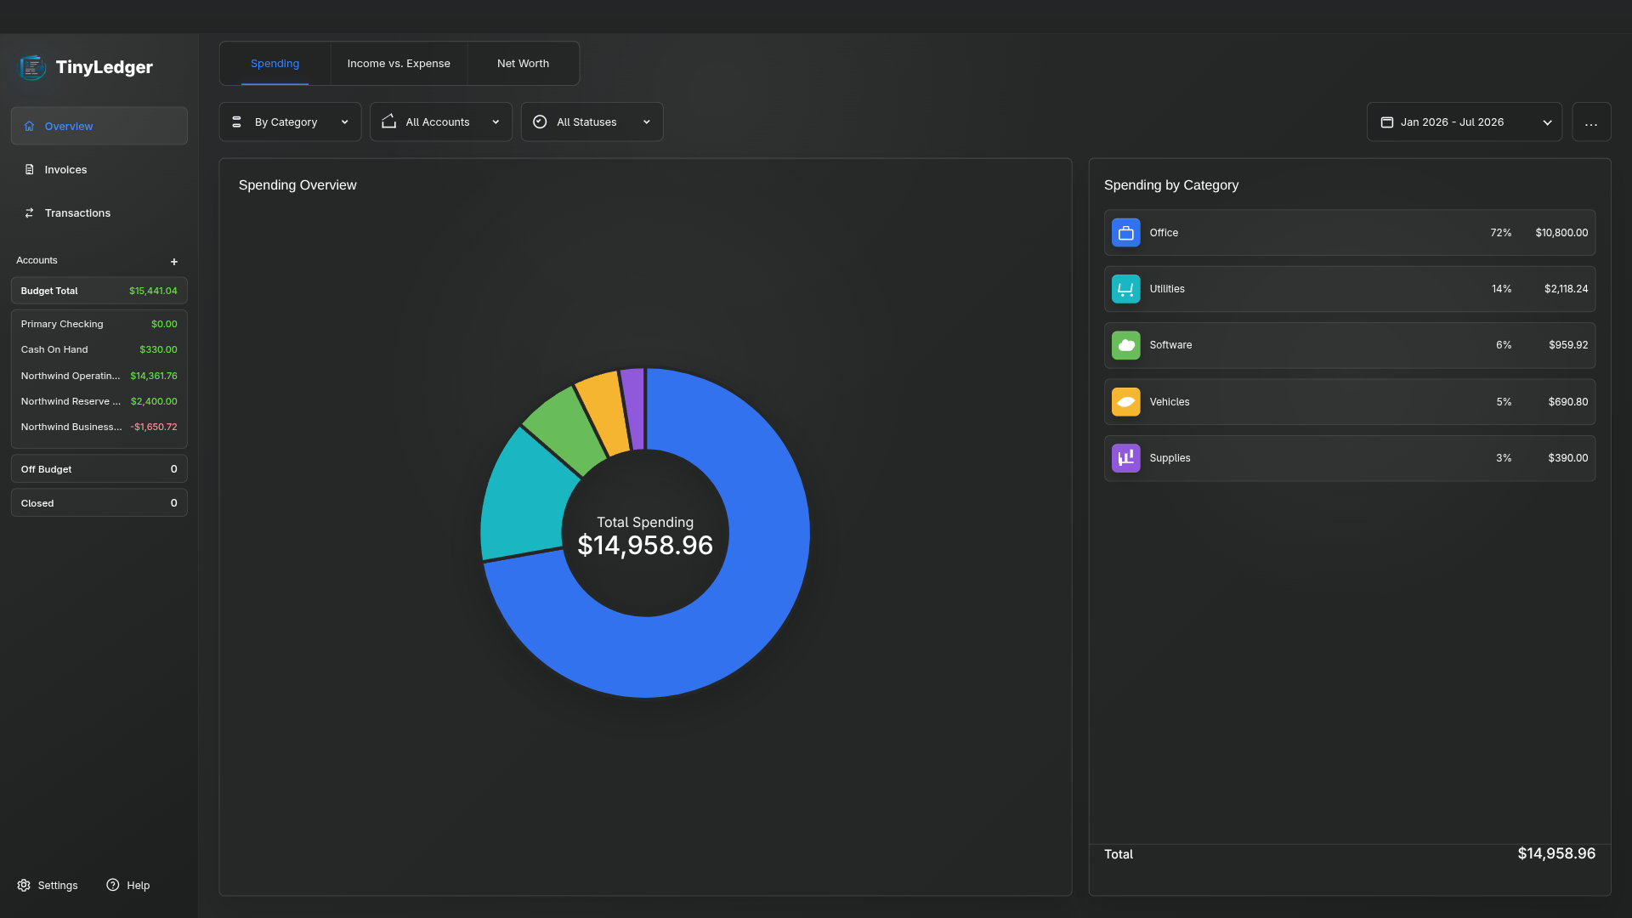
Task: Click the Software cloud category icon
Action: tap(1125, 345)
